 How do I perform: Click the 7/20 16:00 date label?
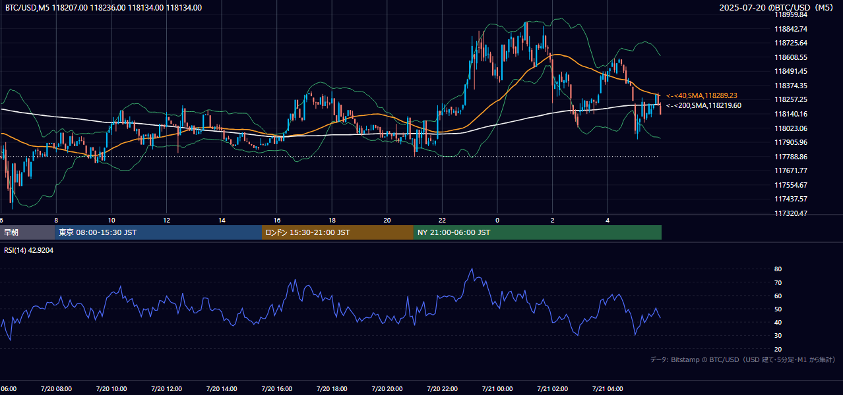[x=277, y=388]
